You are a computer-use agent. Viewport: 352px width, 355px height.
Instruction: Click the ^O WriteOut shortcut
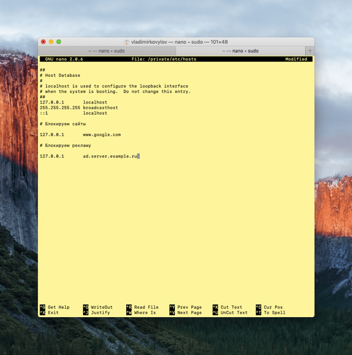pos(98,307)
